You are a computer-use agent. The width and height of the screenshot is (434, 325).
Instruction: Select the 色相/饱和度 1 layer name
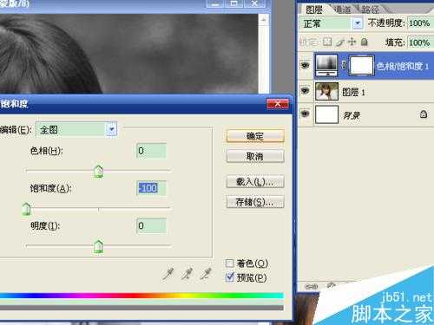[403, 67]
